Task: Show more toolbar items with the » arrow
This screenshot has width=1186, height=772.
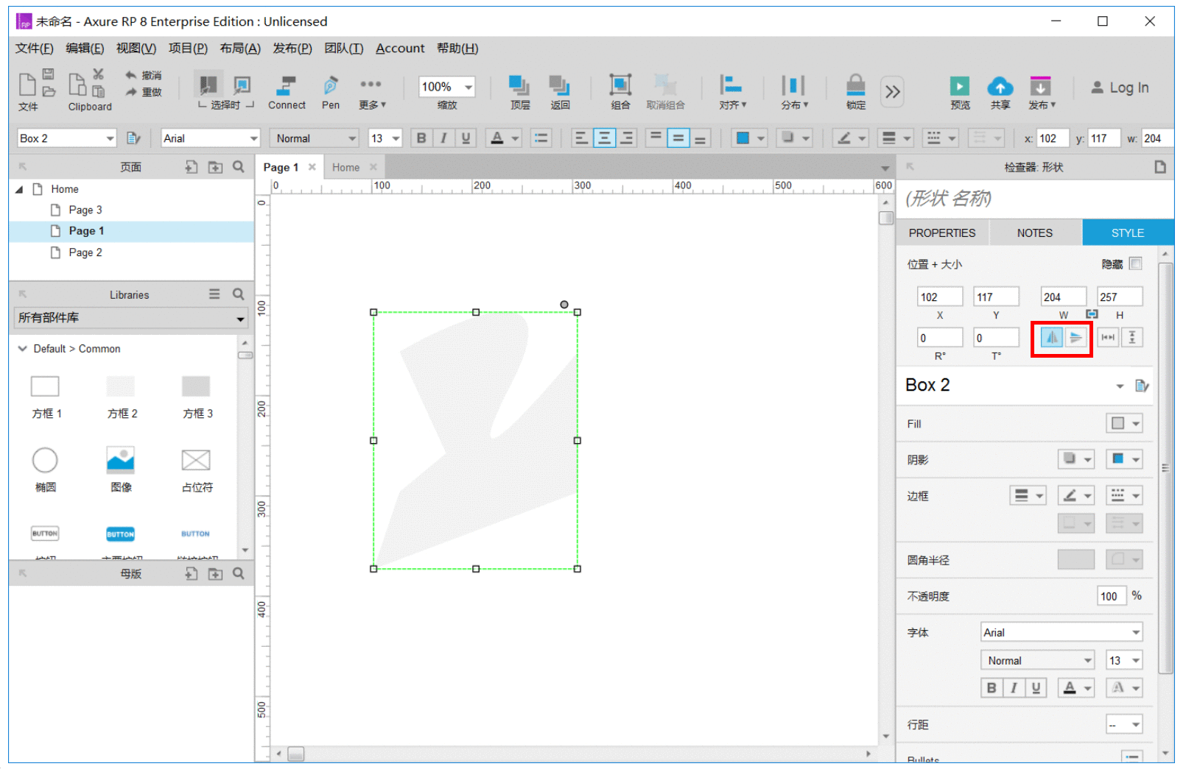Action: point(893,91)
